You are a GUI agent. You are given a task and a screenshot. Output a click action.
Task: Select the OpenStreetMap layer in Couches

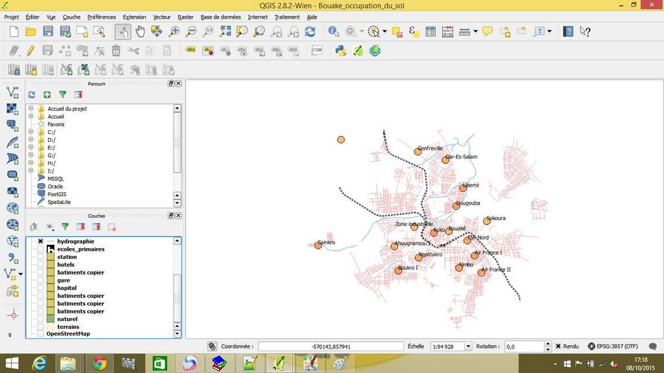(x=68, y=333)
